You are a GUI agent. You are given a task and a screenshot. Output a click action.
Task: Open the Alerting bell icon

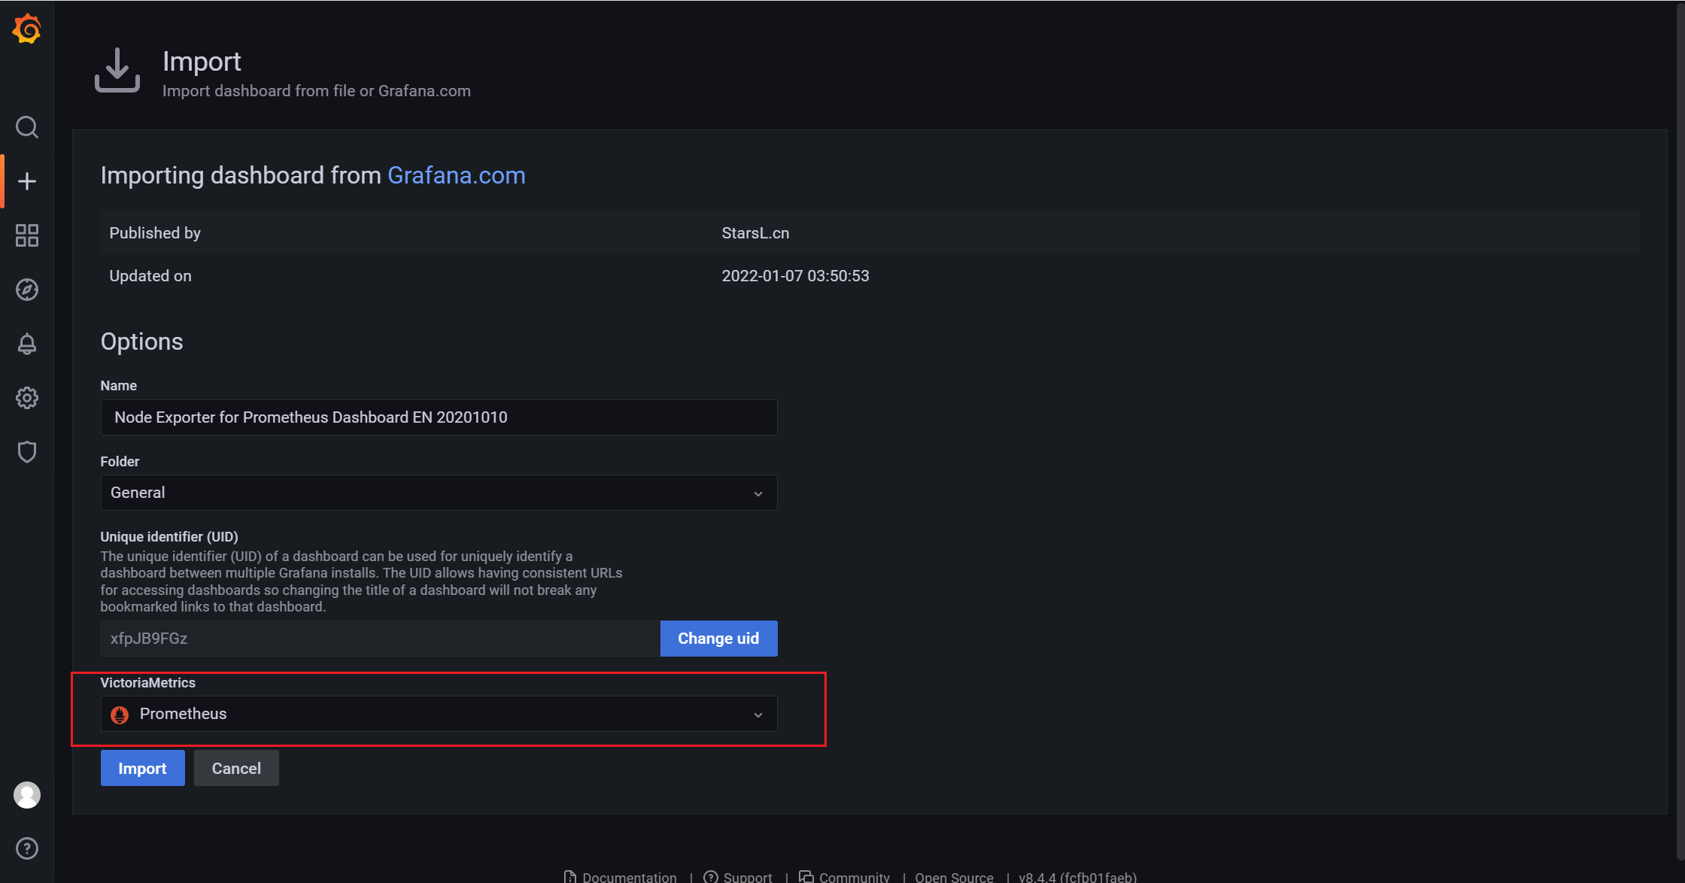click(27, 344)
